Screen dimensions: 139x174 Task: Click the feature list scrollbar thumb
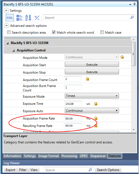click(134, 54)
